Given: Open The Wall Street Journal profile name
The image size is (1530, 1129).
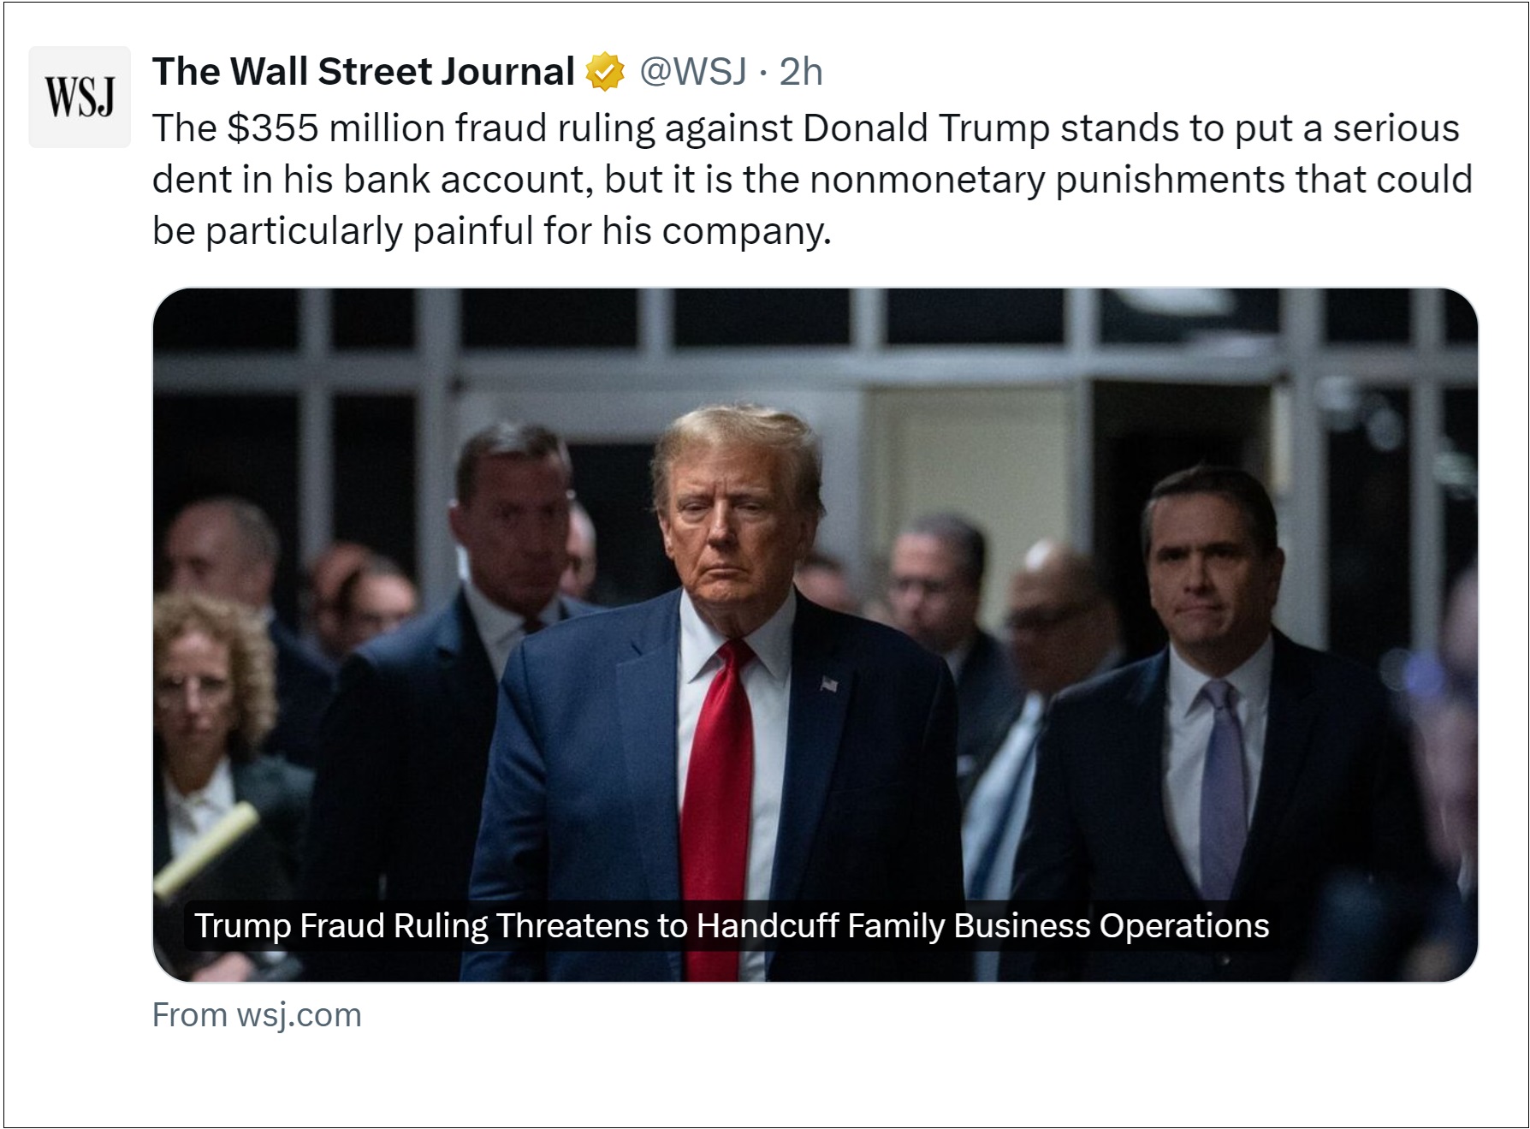Looking at the screenshot, I should [x=363, y=72].
